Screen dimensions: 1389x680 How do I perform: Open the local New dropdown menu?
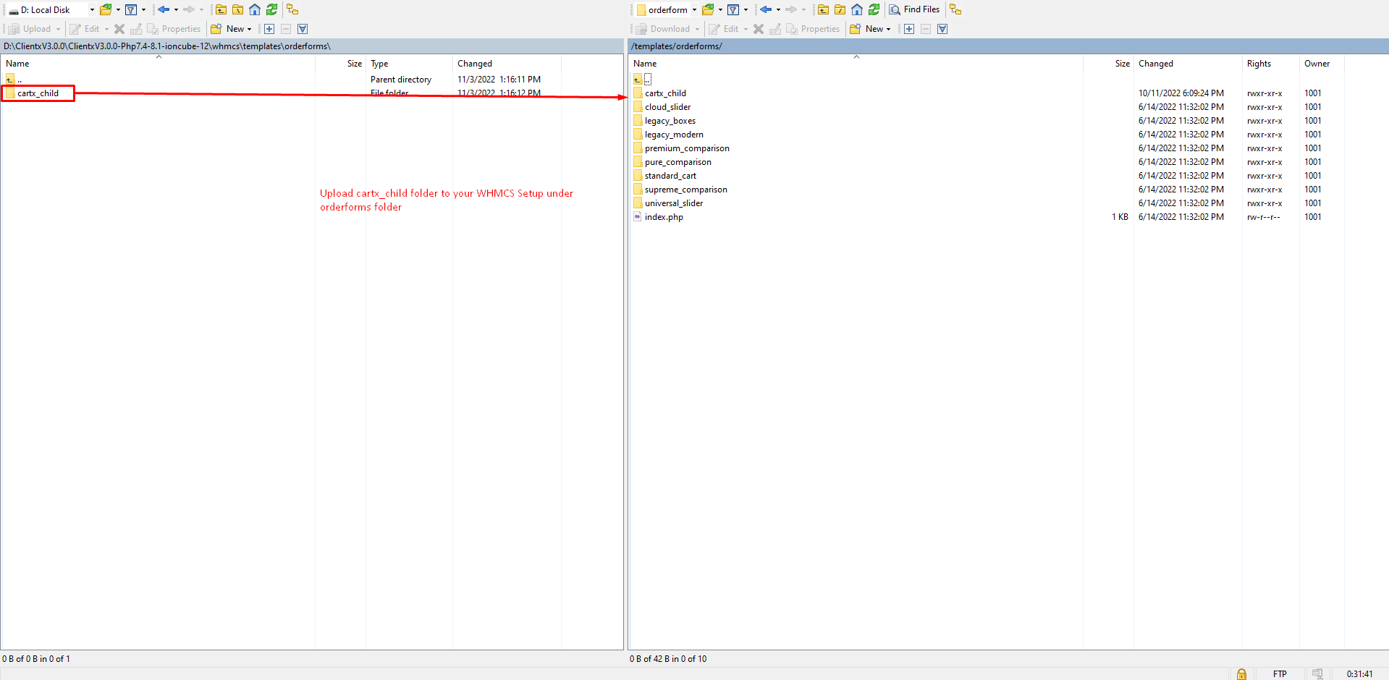click(238, 29)
